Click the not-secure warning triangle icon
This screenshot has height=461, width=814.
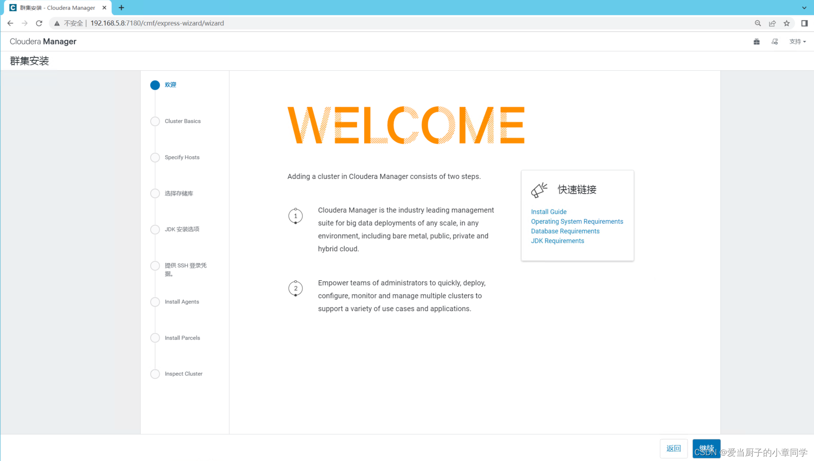click(57, 23)
